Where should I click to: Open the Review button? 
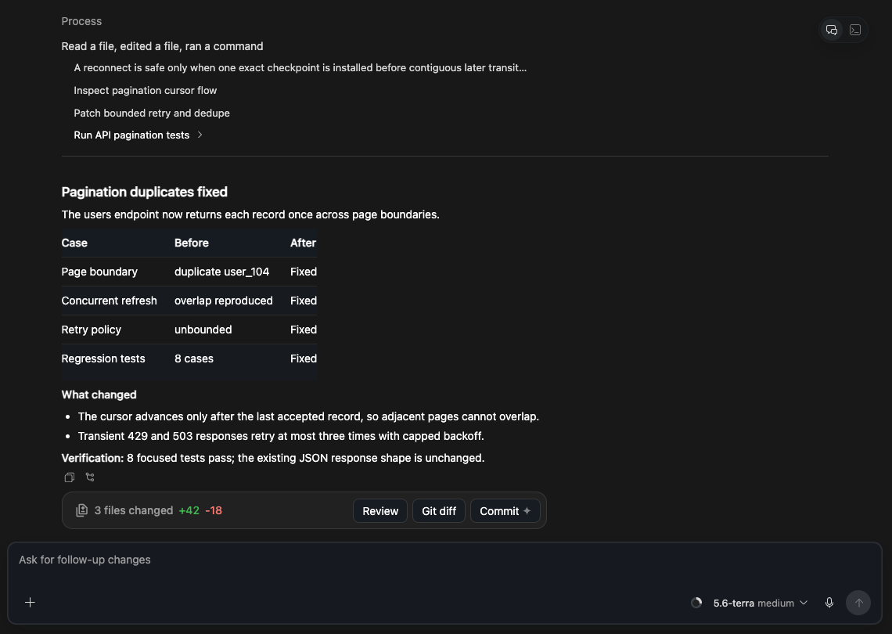[x=380, y=511]
